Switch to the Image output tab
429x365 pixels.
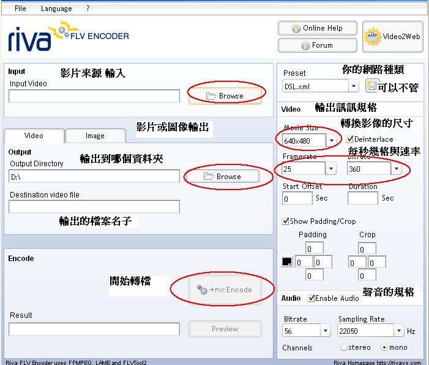[x=95, y=136]
